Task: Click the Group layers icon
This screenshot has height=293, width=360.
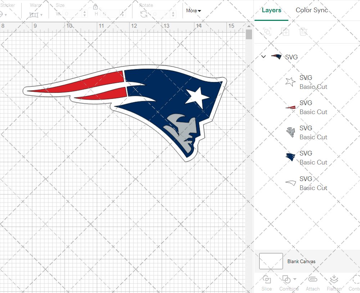Action: [267, 32]
